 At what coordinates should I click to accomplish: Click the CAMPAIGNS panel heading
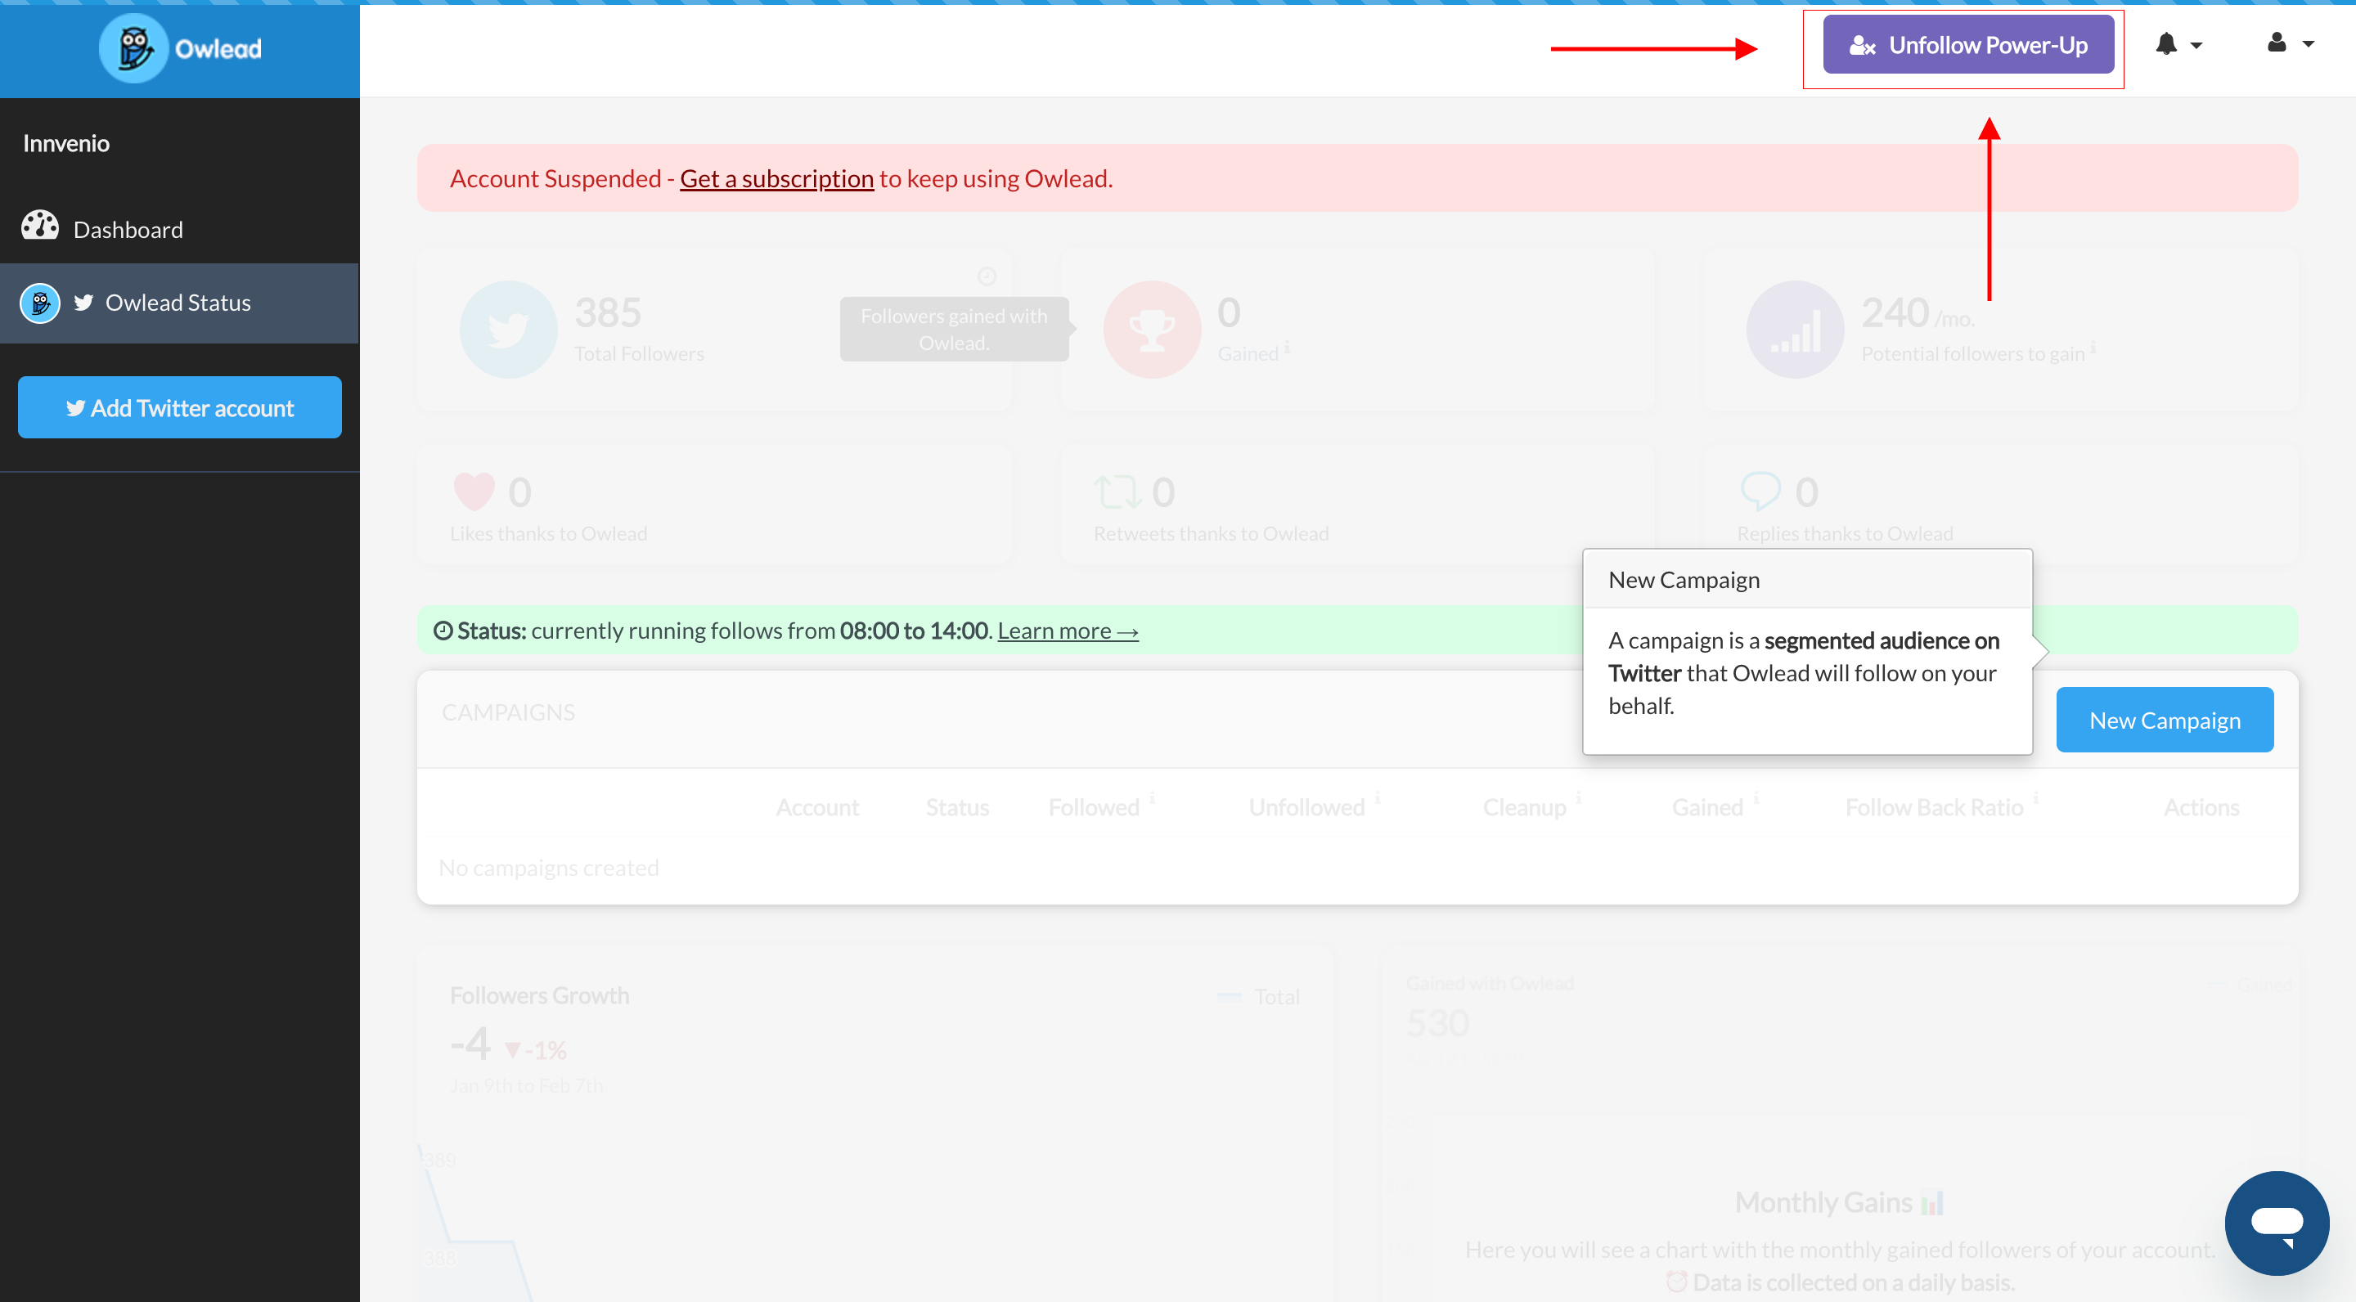pyautogui.click(x=507, y=712)
